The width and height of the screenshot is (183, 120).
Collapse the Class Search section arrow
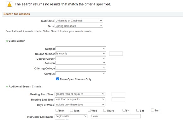(7, 41)
